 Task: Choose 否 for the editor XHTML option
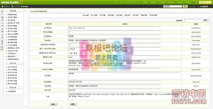coord(74,53)
